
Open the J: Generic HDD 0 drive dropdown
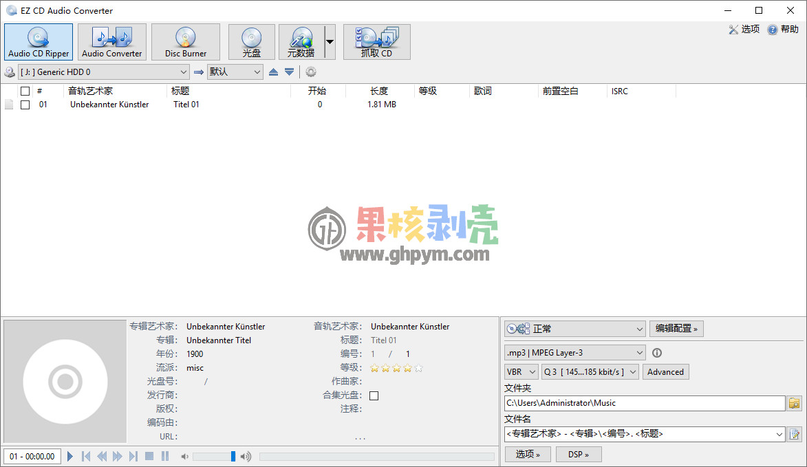click(x=103, y=72)
